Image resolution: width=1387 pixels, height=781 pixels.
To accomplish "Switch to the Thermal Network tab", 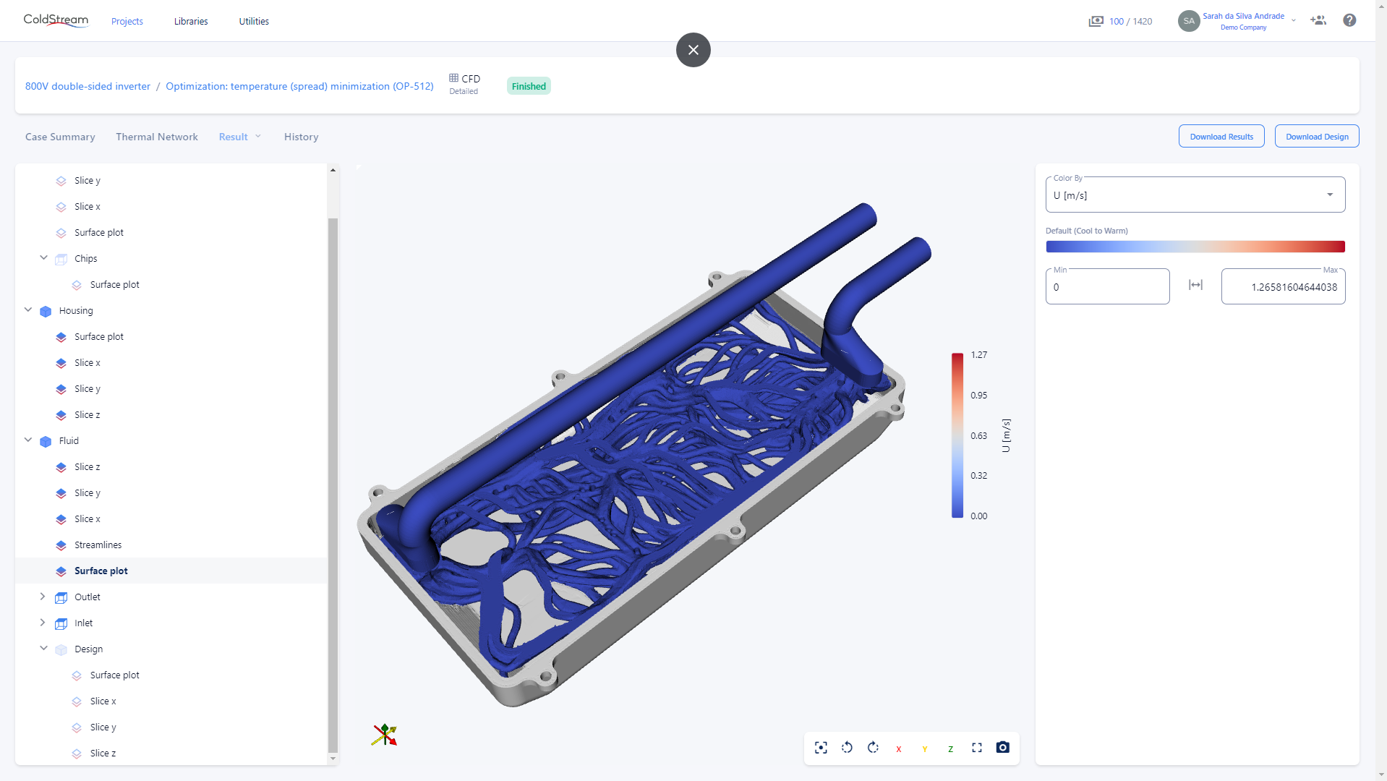I will click(157, 137).
